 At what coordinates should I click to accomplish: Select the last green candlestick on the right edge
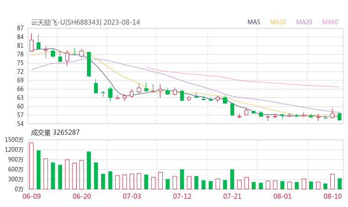(x=340, y=117)
